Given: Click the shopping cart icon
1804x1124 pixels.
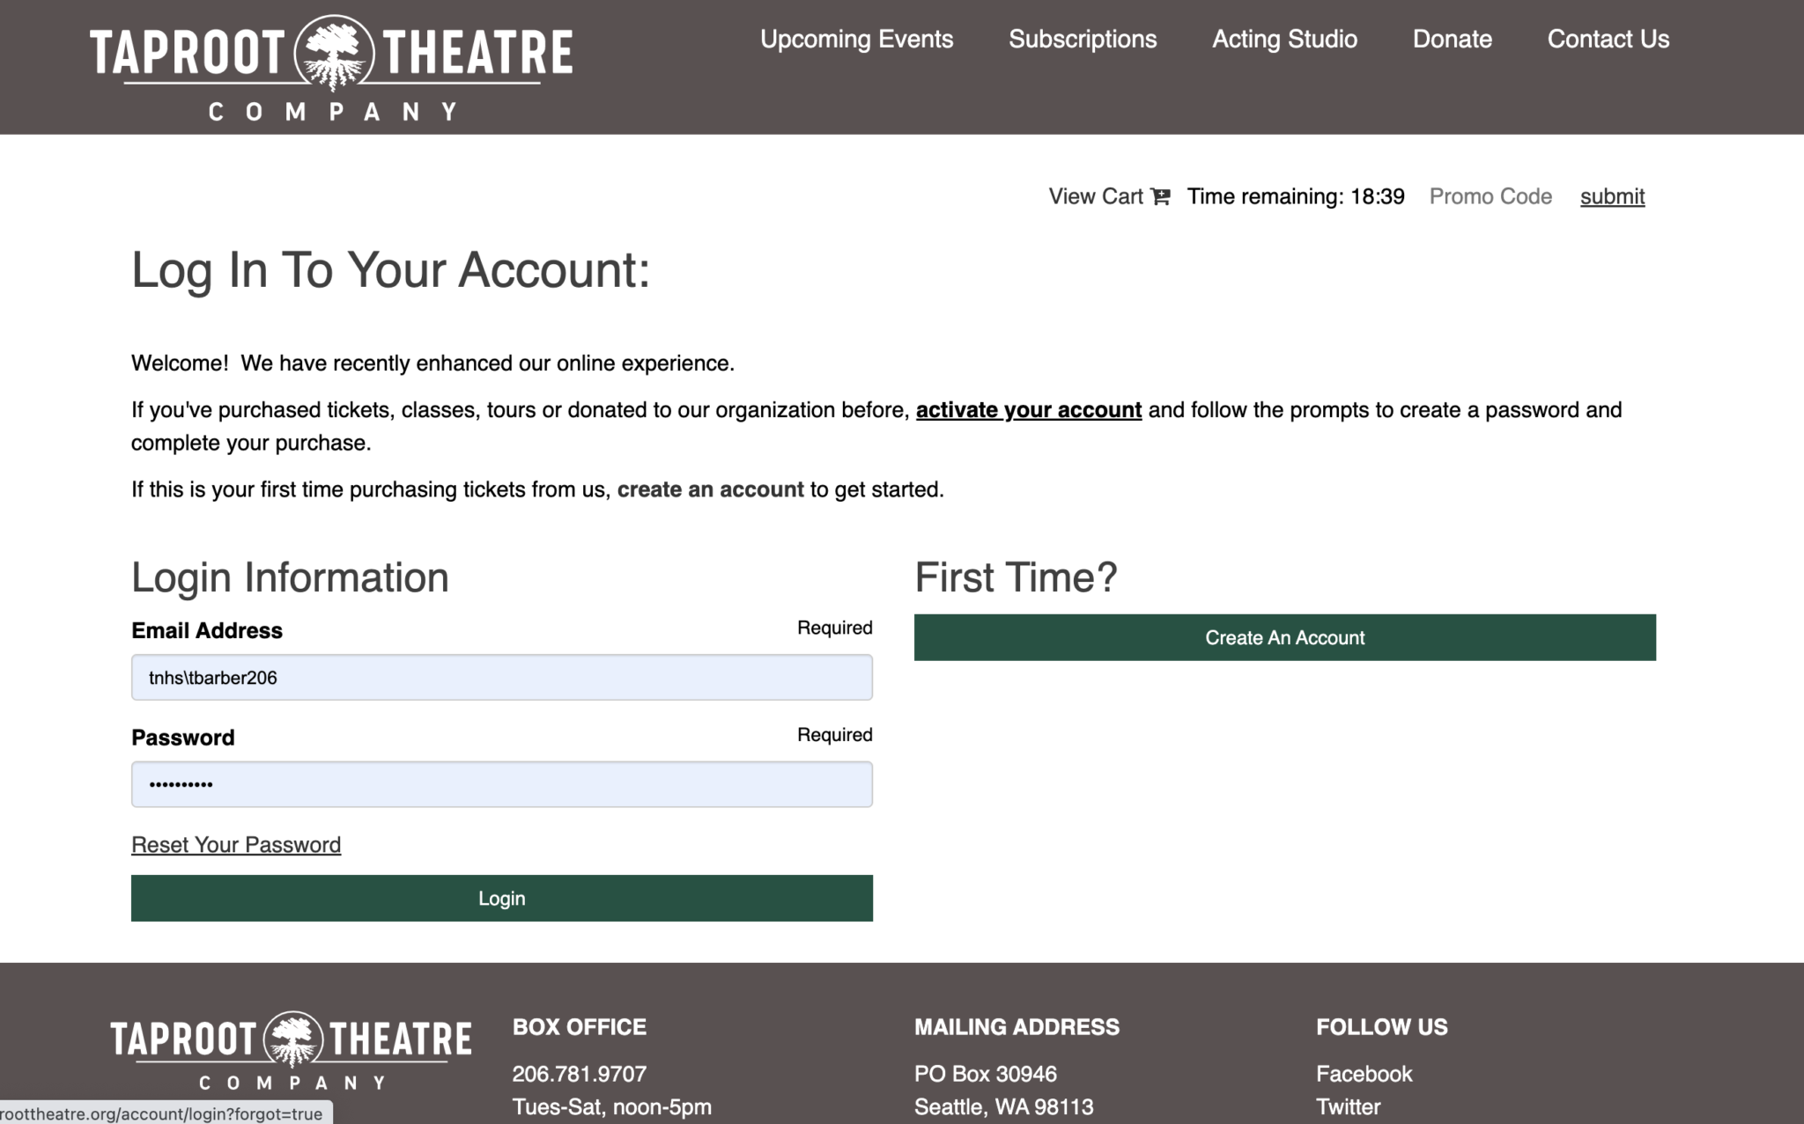Looking at the screenshot, I should coord(1161,196).
